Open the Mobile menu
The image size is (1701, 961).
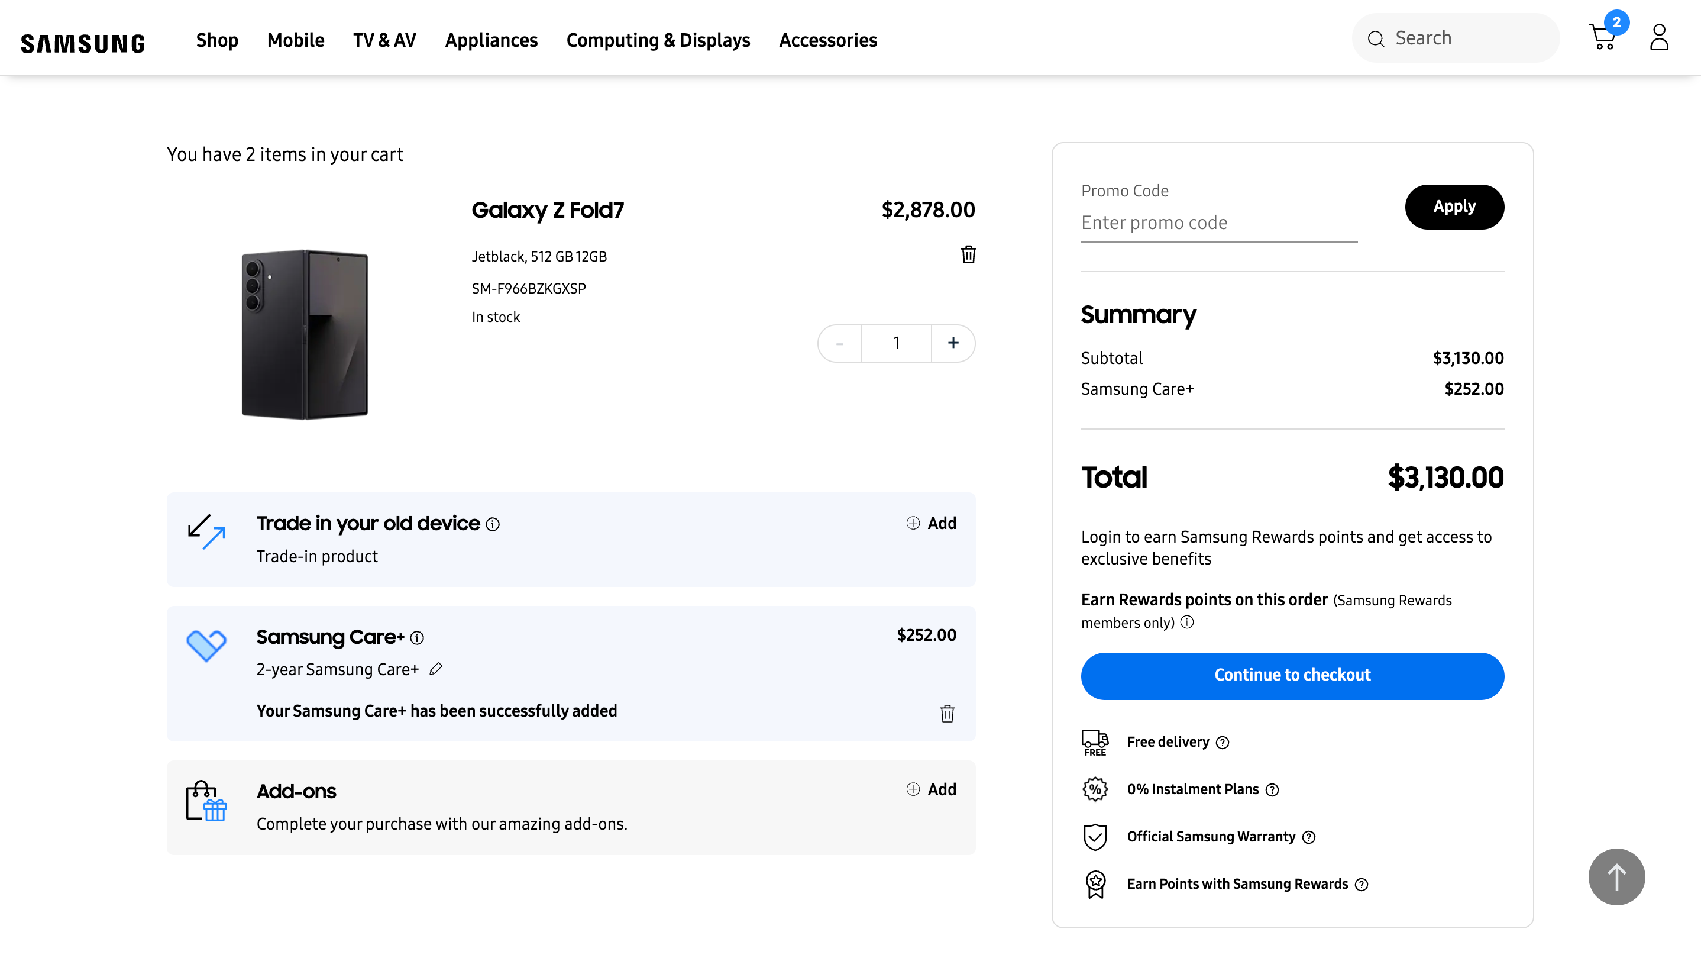pyautogui.click(x=295, y=40)
